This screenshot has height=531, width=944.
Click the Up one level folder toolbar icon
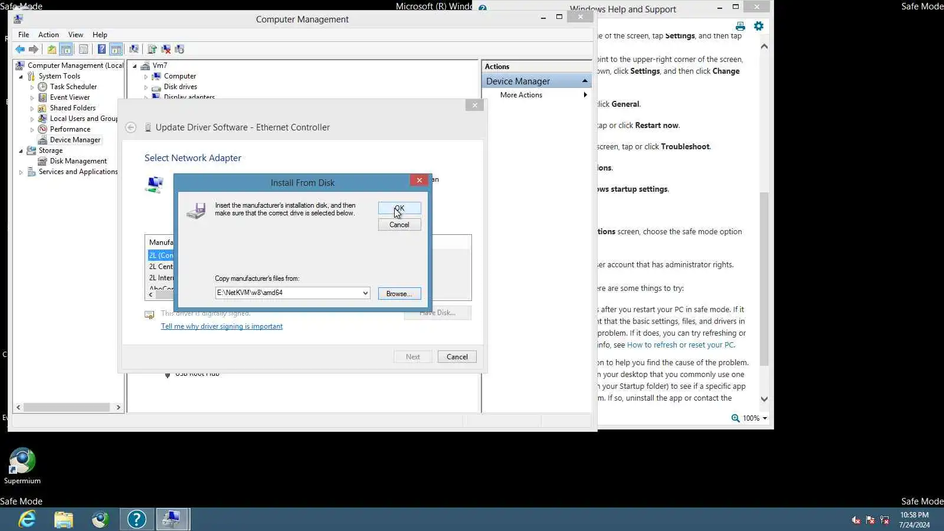[x=52, y=50]
